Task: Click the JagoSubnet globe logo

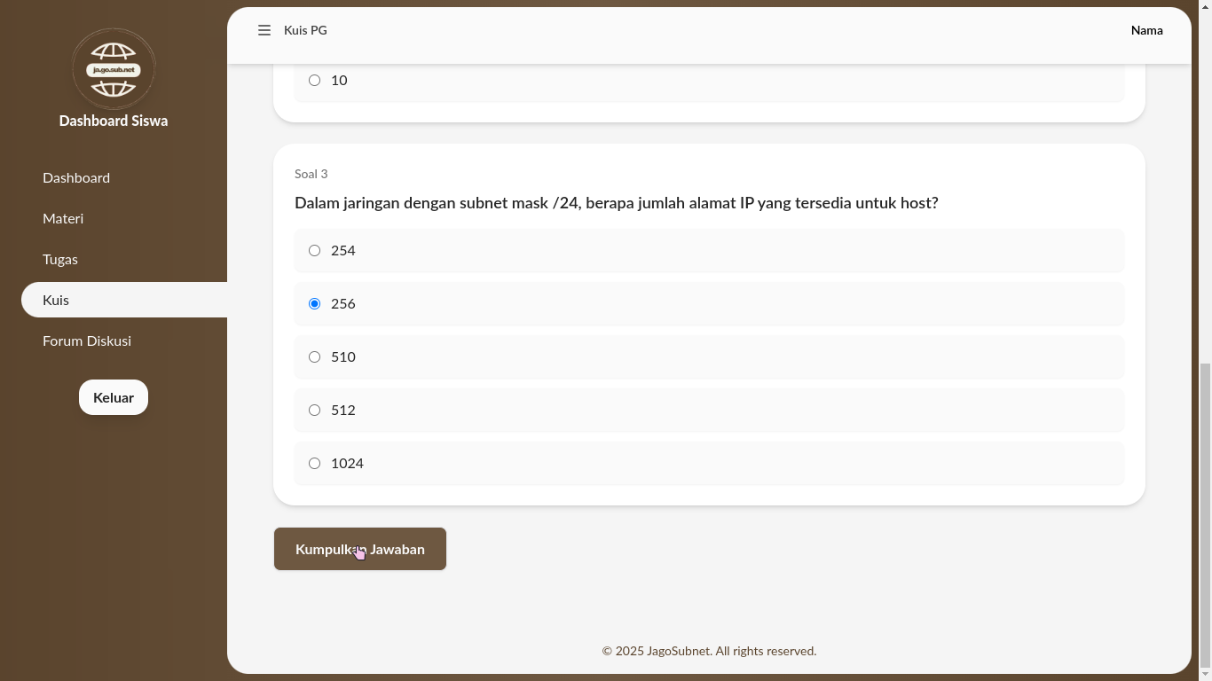Action: point(114,69)
